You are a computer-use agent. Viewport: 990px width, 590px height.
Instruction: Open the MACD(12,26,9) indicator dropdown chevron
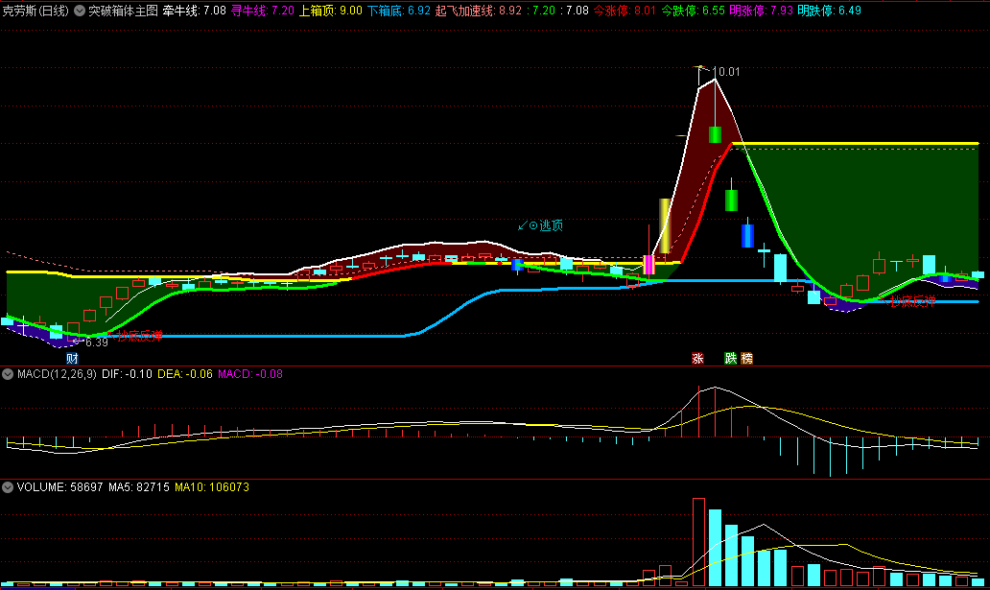[x=8, y=374]
